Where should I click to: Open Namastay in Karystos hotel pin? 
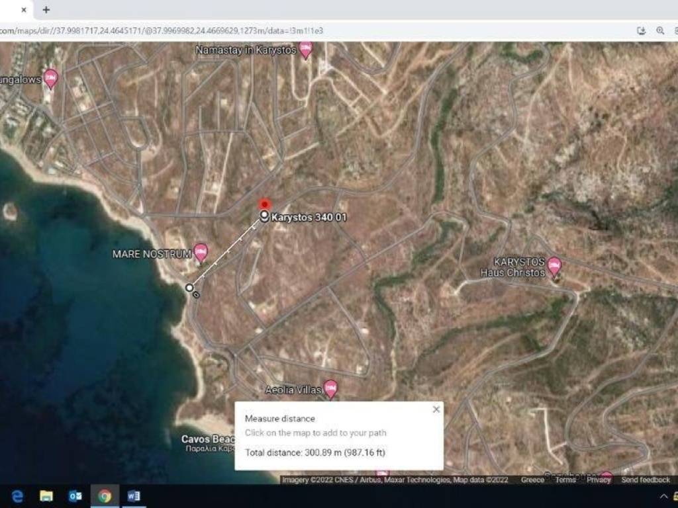click(x=305, y=49)
